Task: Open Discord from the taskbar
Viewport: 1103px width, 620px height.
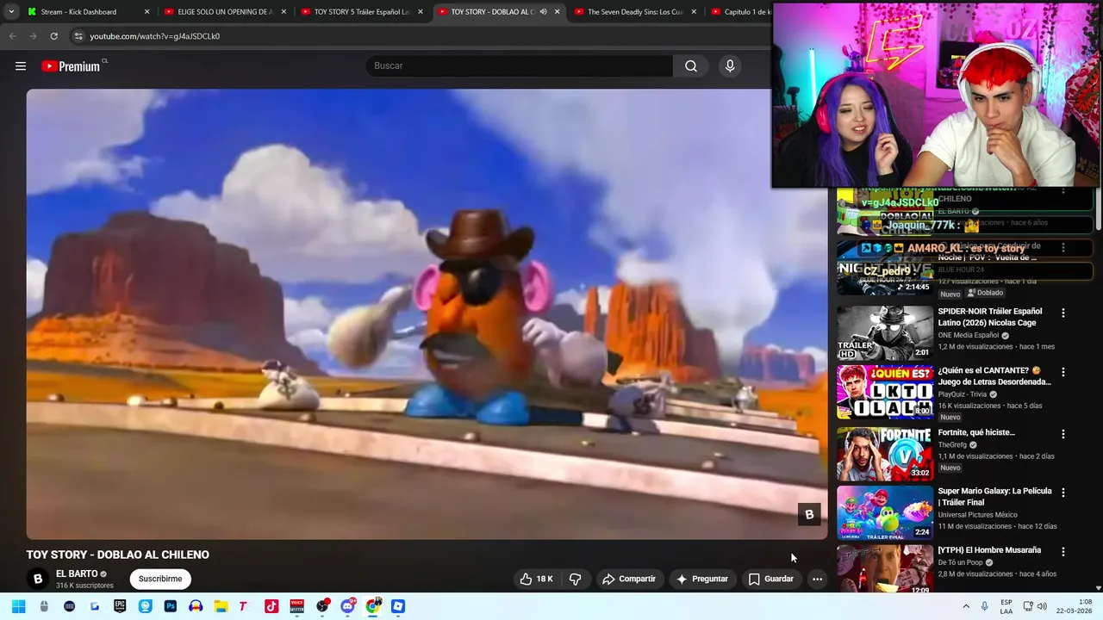Action: (x=347, y=606)
